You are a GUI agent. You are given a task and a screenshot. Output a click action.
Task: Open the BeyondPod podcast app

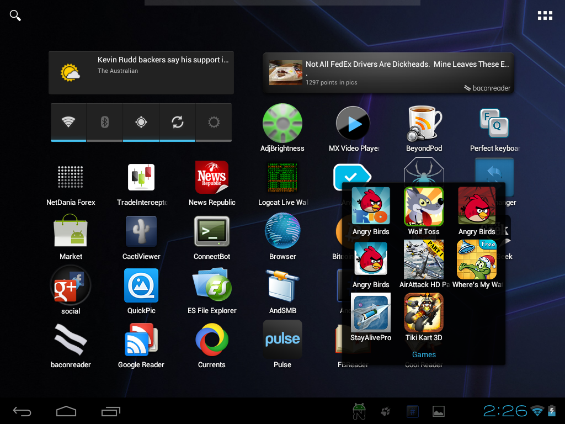click(x=424, y=124)
